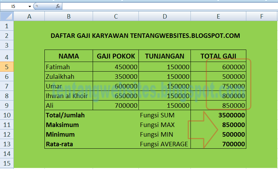Select row 7 header
Screen dimensions: 278x169
(x=7, y=86)
